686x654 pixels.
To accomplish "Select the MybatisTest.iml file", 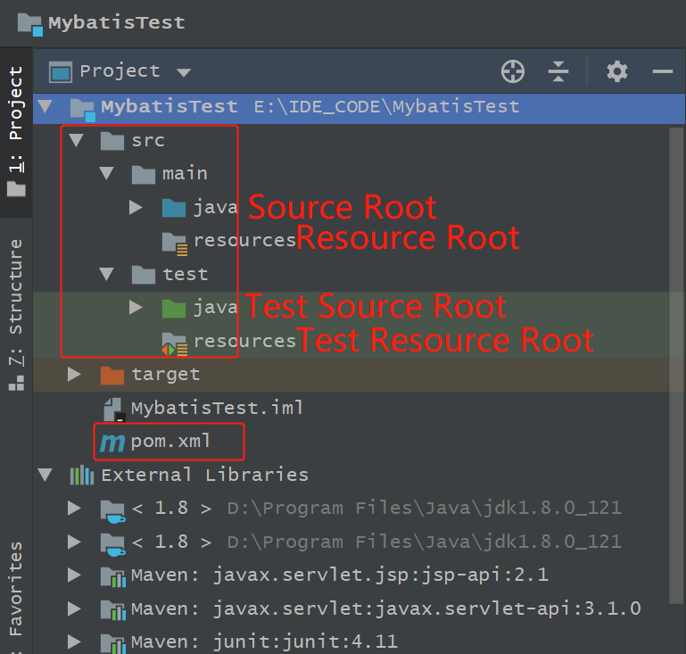I will pos(217,408).
